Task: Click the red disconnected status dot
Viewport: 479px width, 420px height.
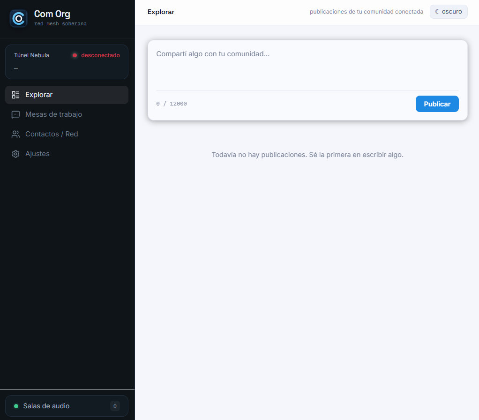Action: [75, 55]
